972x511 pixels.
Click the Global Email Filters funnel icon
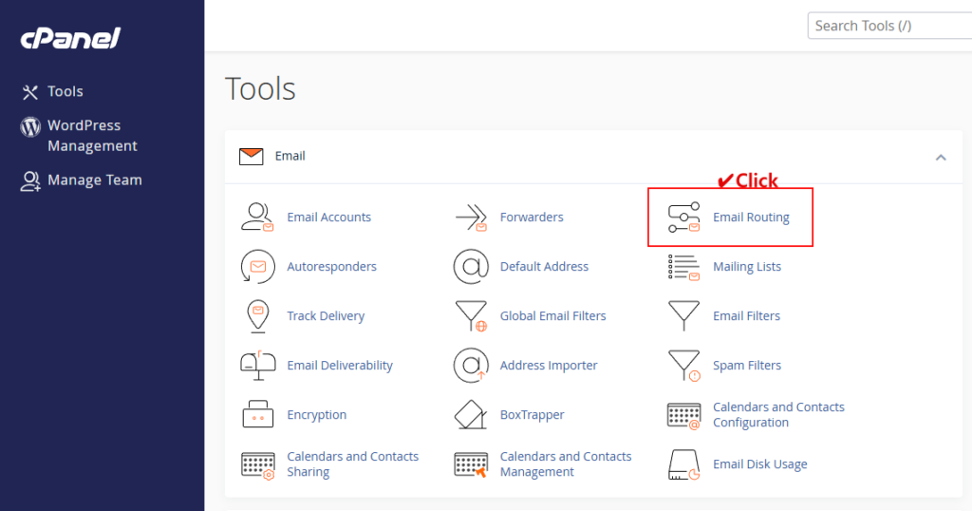[x=471, y=316]
